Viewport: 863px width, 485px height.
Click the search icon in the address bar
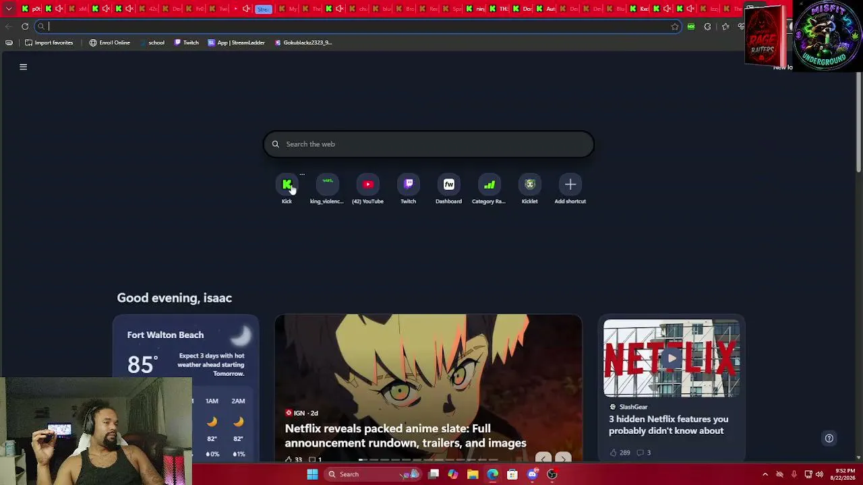(x=41, y=26)
